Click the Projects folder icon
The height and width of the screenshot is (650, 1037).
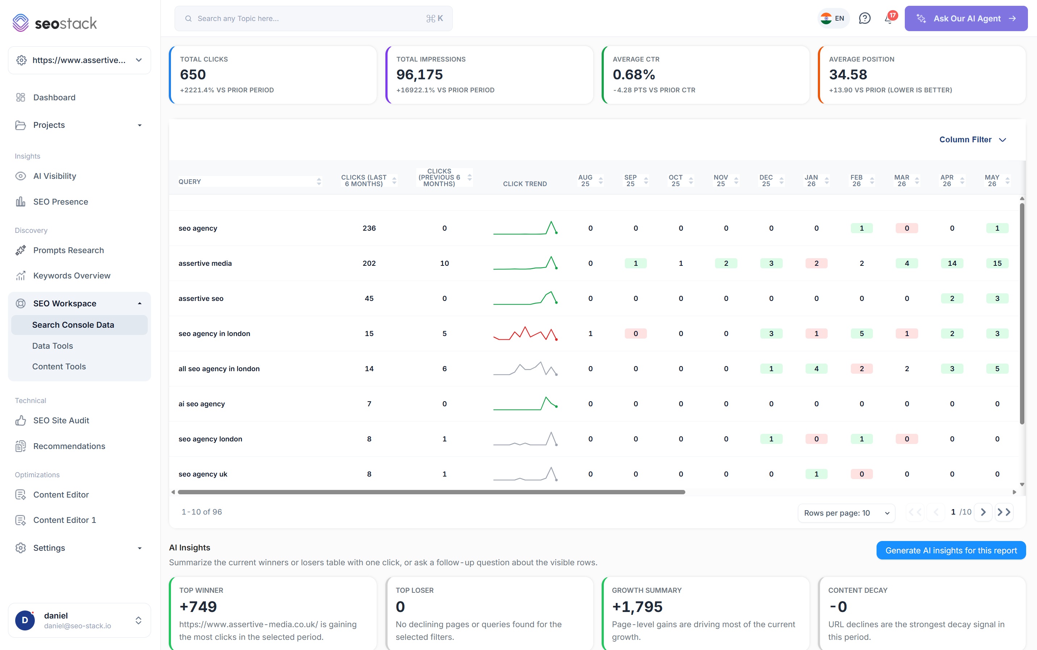(21, 125)
